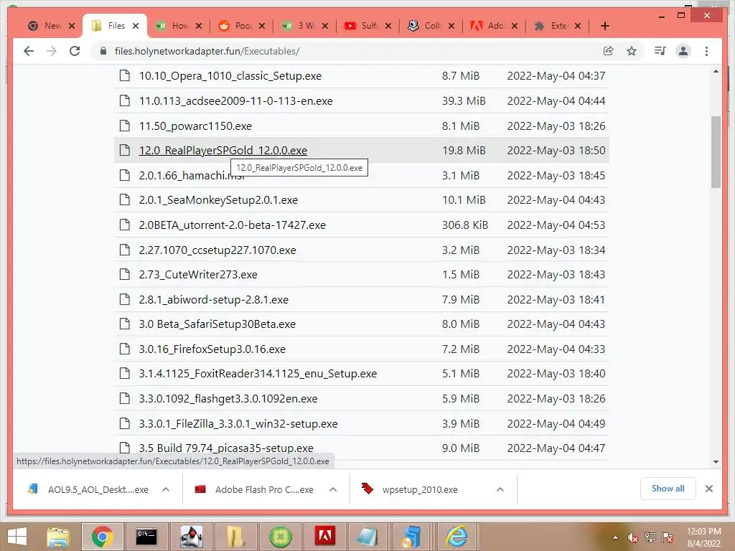This screenshot has width=735, height=551.
Task: Download 3.3.0.1092_flashget3.3.0.1092en.exe
Action: [x=228, y=399]
